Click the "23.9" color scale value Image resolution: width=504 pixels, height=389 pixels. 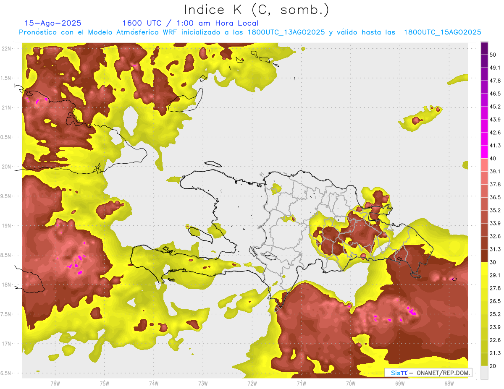pos(495,327)
